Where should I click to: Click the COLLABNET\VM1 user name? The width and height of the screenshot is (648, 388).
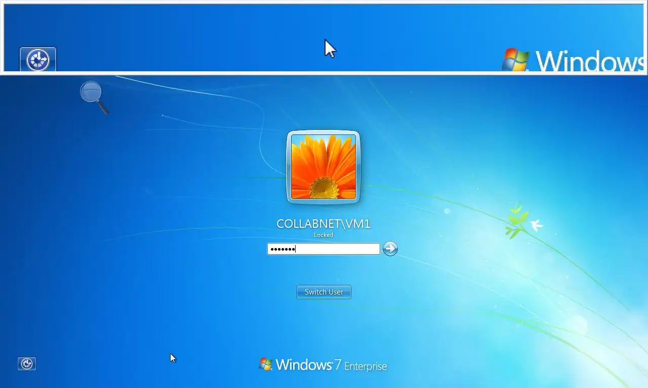click(x=323, y=224)
